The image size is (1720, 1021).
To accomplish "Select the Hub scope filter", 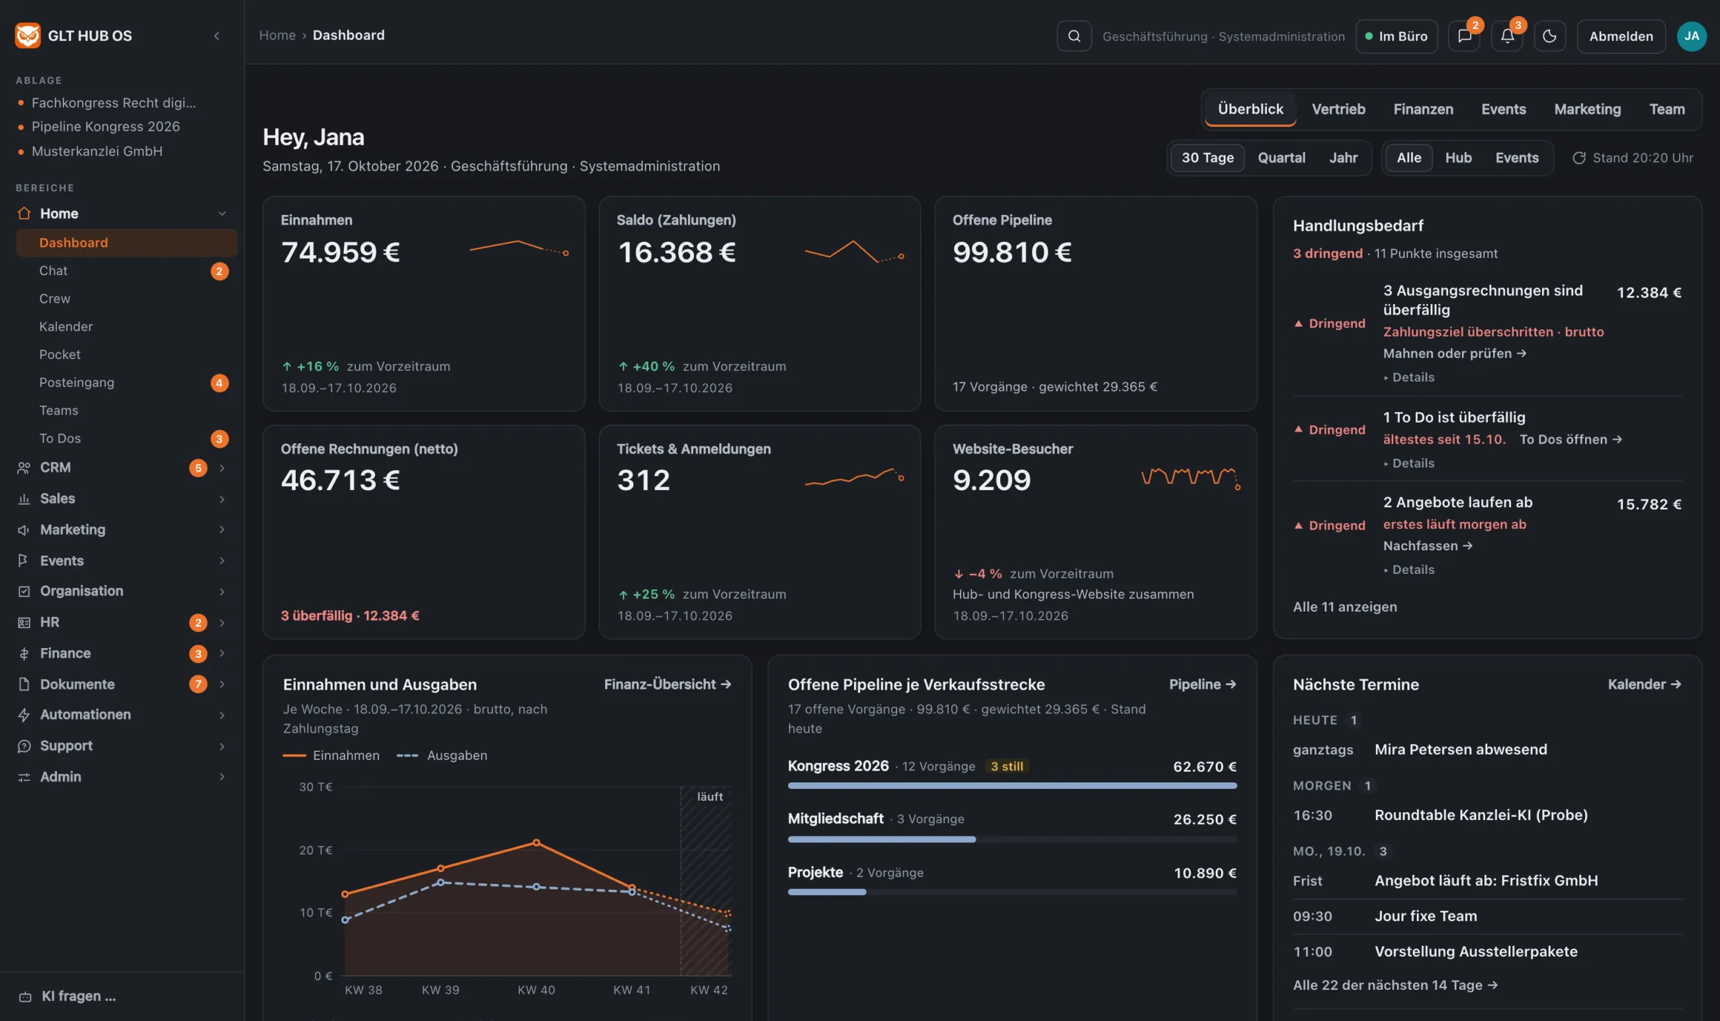I will 1458,157.
